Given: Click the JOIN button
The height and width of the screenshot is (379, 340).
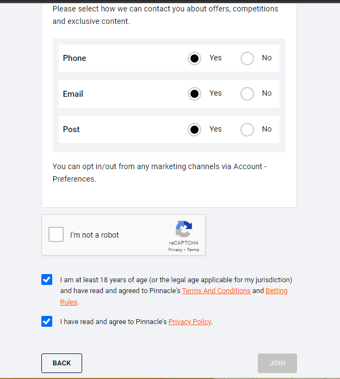Looking at the screenshot, I should coord(277,363).
